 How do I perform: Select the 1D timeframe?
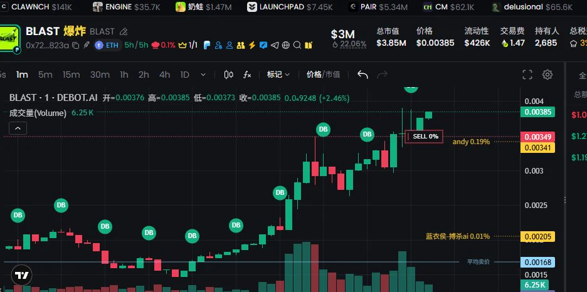tap(184, 75)
